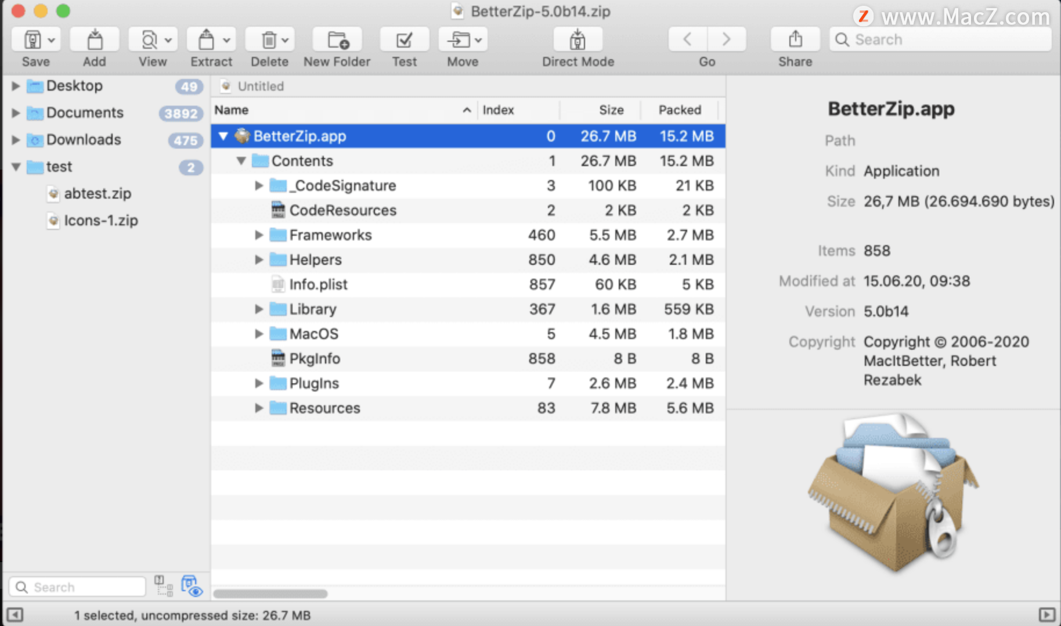Click the sidebar Search field
Viewport: 1061px width, 626px height.
pyautogui.click(x=77, y=587)
